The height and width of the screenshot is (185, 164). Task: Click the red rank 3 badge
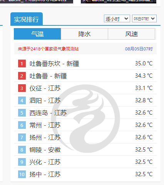pos(22,88)
